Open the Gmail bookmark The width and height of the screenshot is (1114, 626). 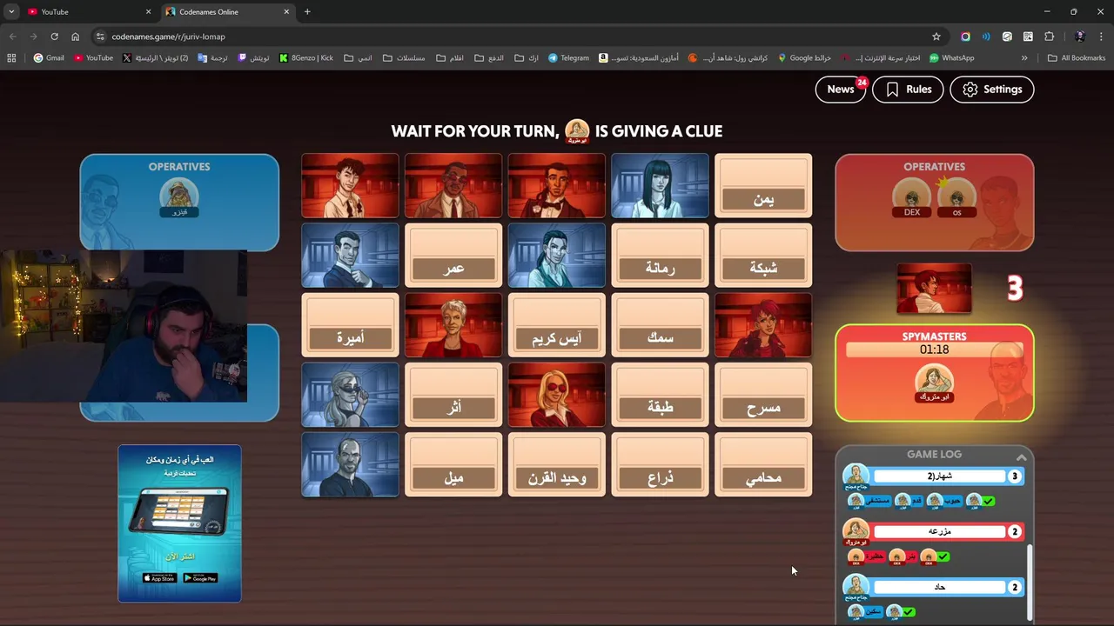coord(49,58)
